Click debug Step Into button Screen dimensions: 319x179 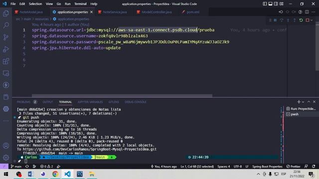point(288,20)
